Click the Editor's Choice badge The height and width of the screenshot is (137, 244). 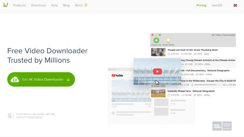(227, 126)
